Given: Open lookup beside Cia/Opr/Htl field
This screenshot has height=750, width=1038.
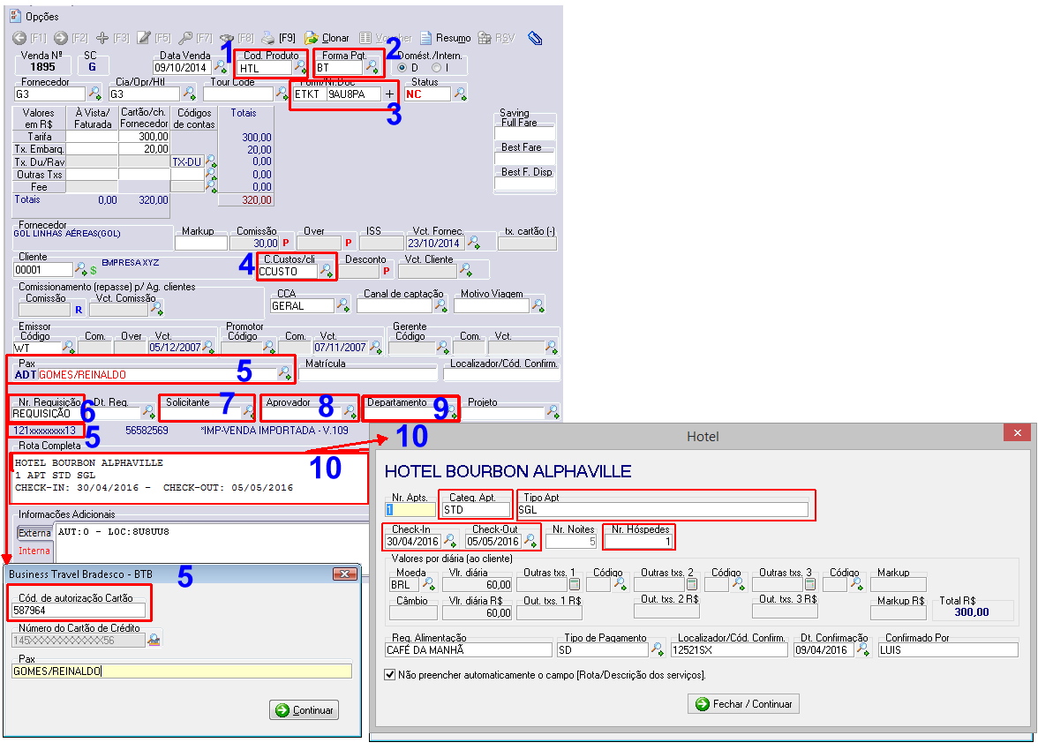Looking at the screenshot, I should (189, 94).
